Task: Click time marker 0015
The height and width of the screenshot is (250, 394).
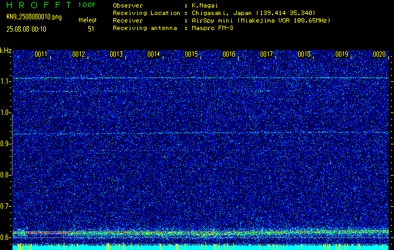Action: (x=191, y=54)
